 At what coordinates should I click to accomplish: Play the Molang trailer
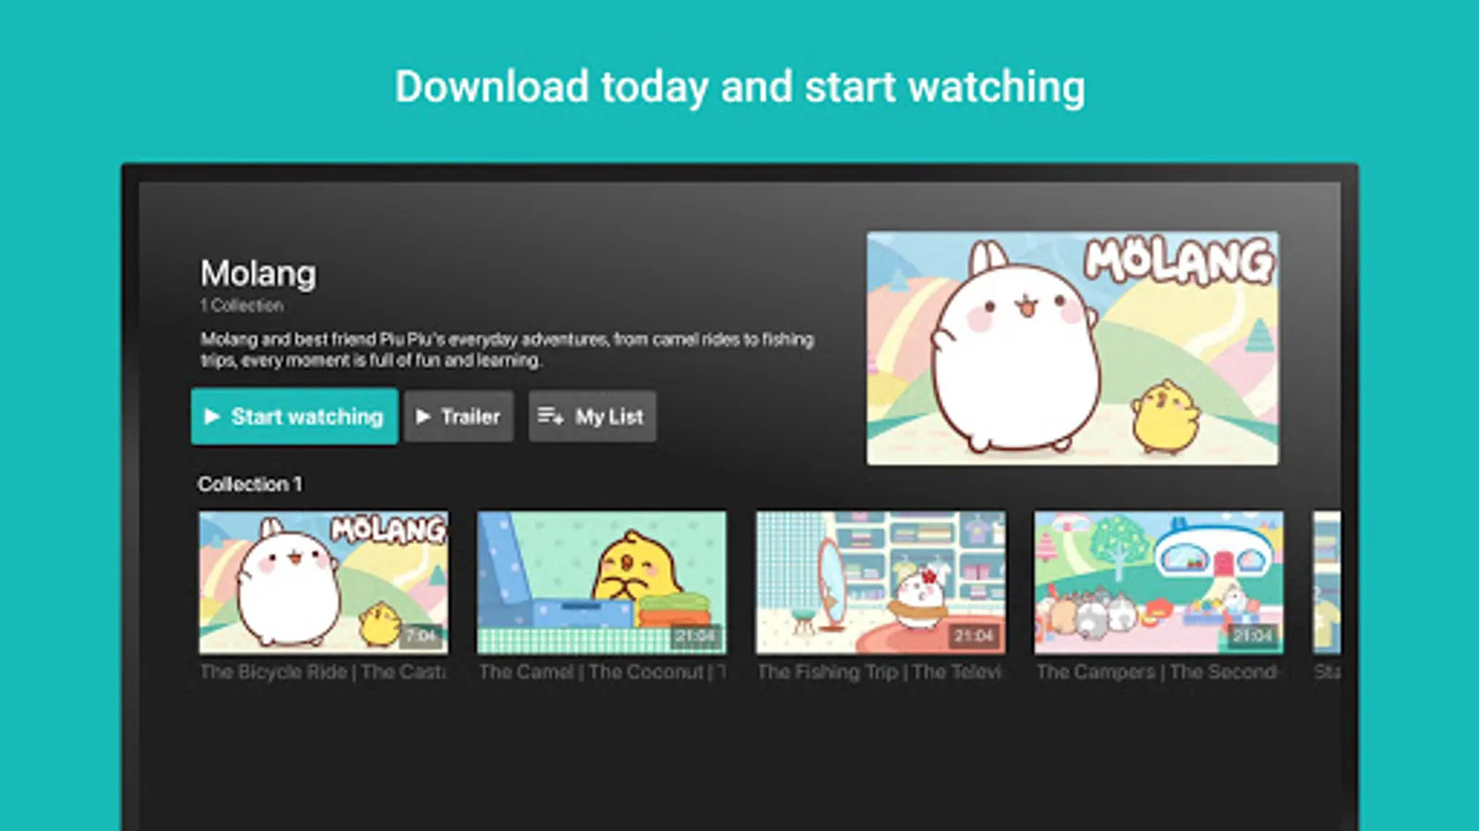(458, 416)
